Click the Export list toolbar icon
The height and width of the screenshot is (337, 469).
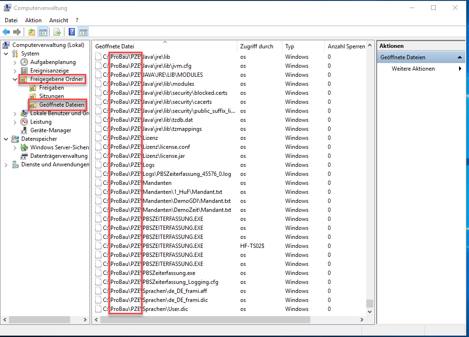pos(57,32)
